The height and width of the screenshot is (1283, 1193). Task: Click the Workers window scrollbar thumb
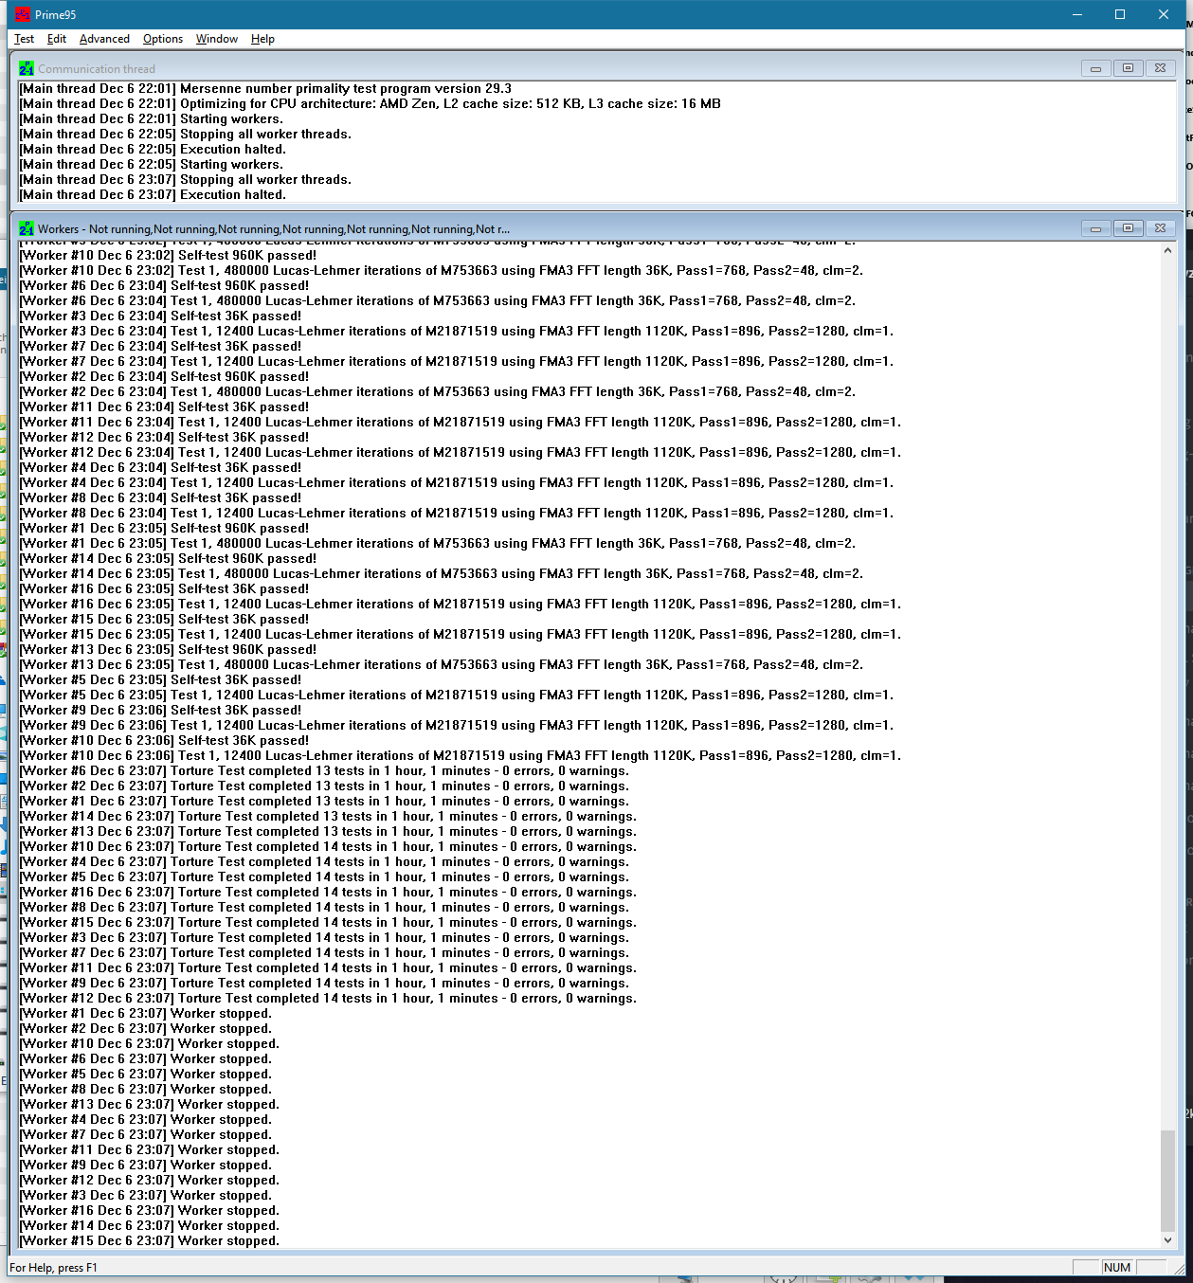[x=1167, y=1180]
